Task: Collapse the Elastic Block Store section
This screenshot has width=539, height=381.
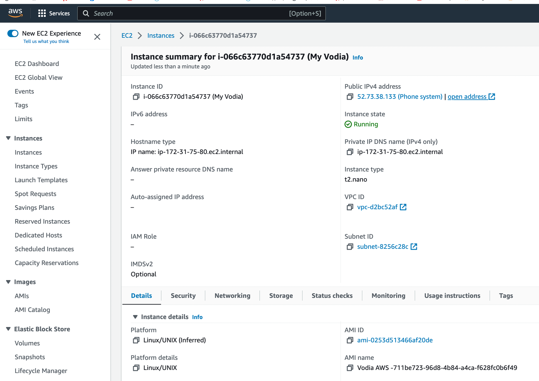Action: pos(8,329)
